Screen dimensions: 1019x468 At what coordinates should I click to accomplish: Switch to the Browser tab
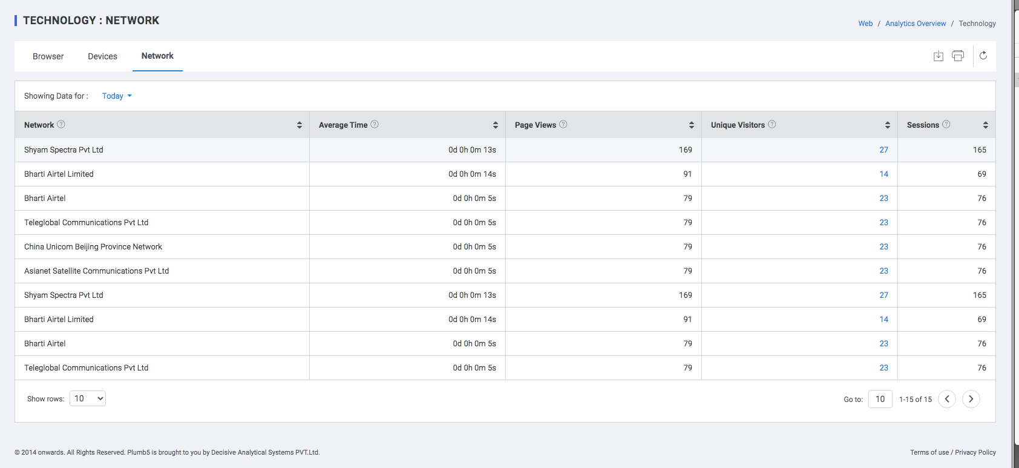point(48,56)
